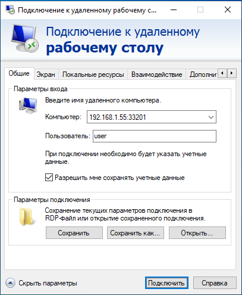Click the Параметры подключения group label
The height and width of the screenshot is (295, 242).
tap(52, 200)
